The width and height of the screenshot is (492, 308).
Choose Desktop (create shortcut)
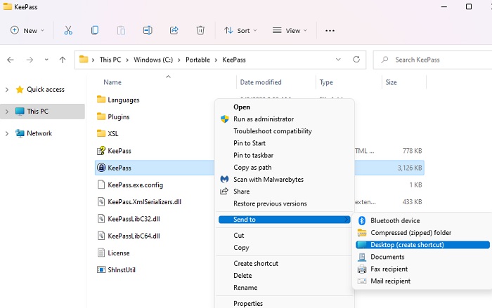click(422, 245)
